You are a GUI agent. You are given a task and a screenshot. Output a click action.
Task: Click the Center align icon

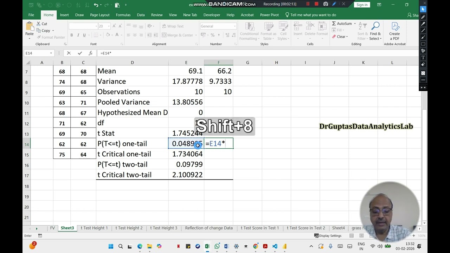point(135,35)
